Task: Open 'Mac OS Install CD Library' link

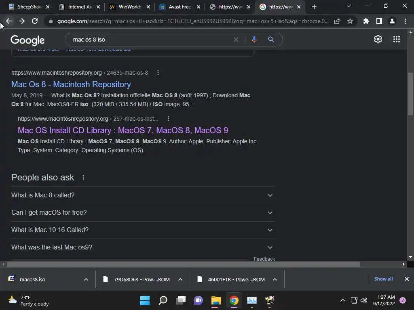Action: pyautogui.click(x=123, y=130)
